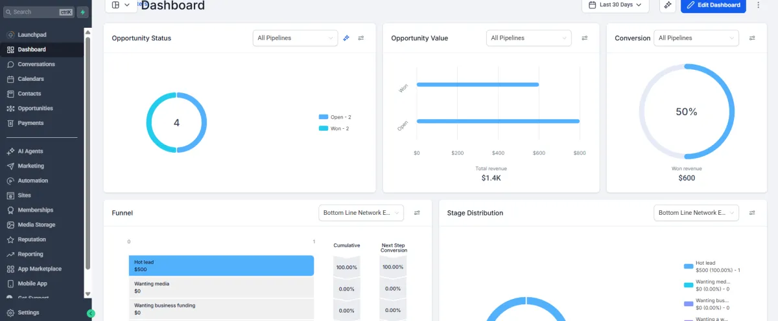The image size is (778, 321).
Task: Expand All Pipelines dropdown in Conversion
Action: (696, 38)
